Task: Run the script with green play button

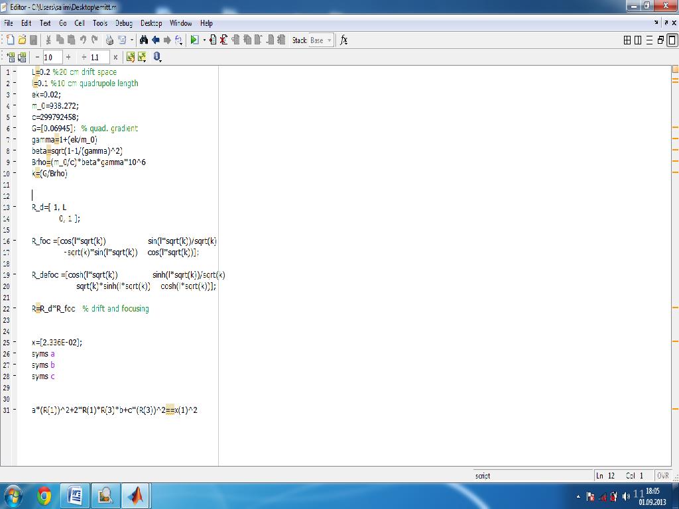Action: pos(194,40)
